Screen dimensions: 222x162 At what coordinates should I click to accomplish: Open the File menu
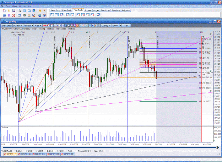coord(2,6)
